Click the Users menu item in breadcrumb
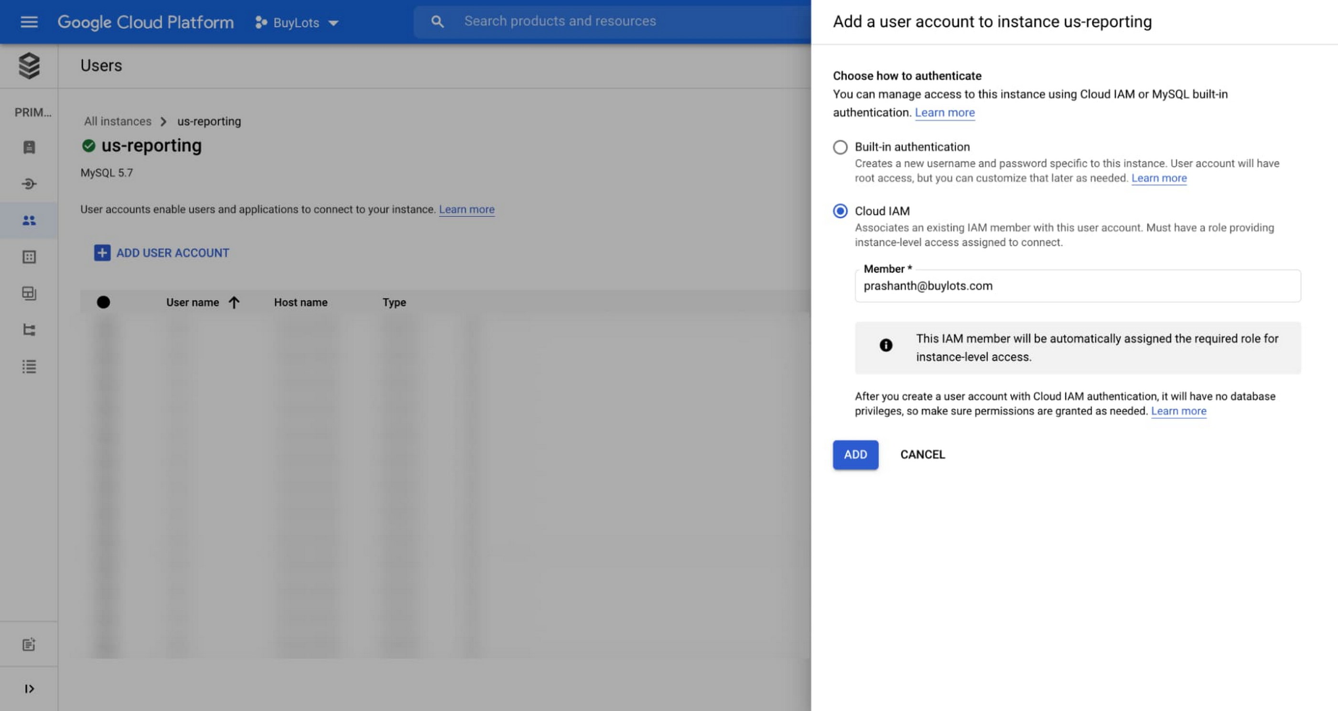Screen dimensions: 1338x711 (101, 65)
